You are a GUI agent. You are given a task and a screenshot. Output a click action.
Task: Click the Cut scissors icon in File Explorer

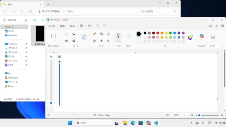(26, 20)
